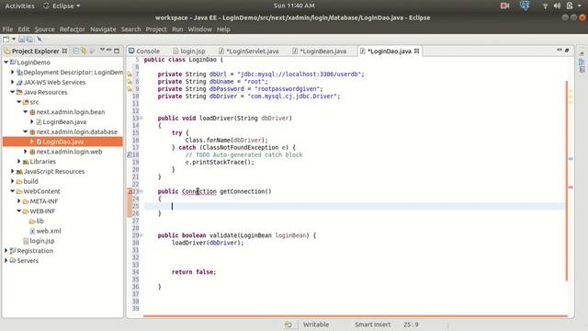Screen dimensions: 588x331
Task: Minimize the Project Explorer panel
Action: (x=109, y=50)
